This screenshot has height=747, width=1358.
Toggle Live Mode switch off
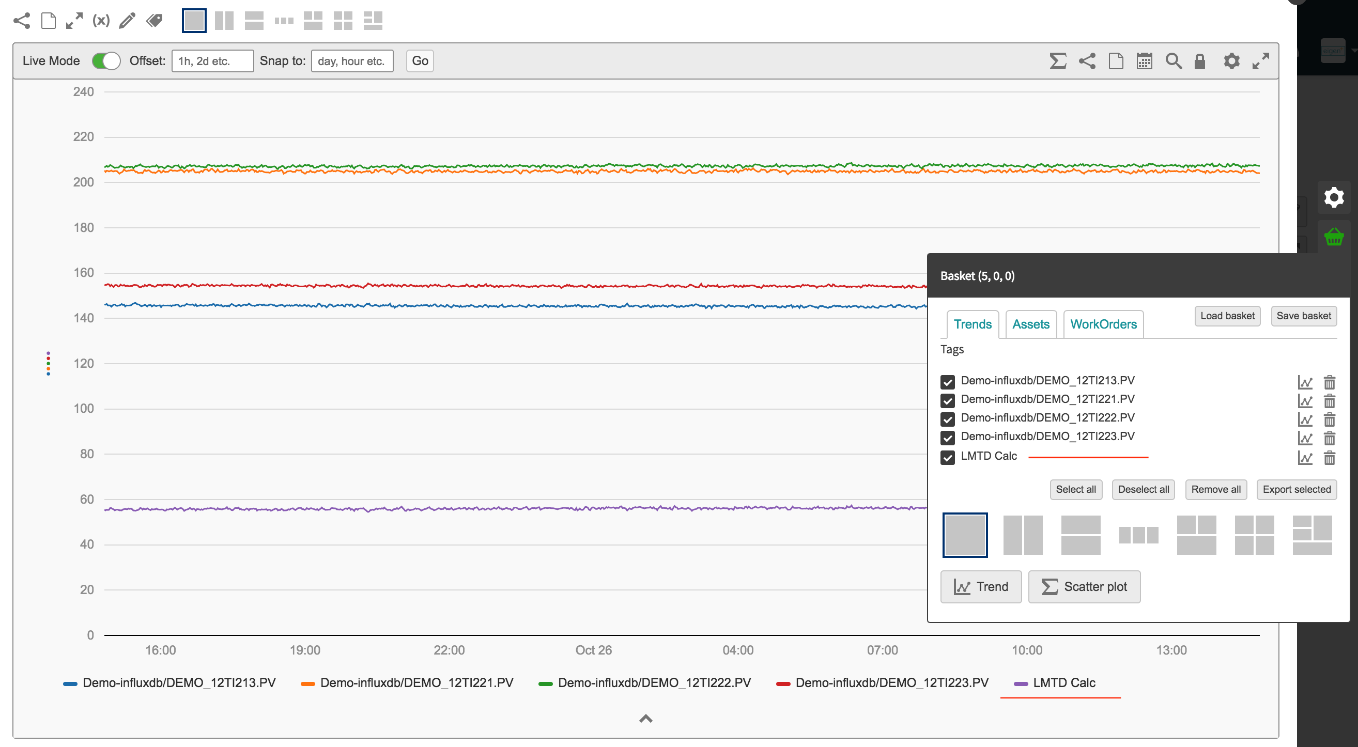pos(106,61)
